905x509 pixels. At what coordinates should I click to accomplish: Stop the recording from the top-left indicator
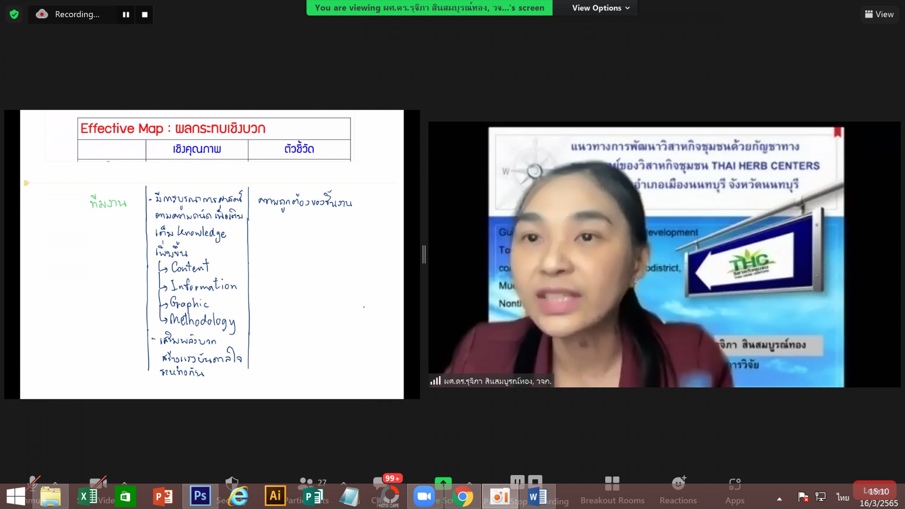(x=145, y=15)
